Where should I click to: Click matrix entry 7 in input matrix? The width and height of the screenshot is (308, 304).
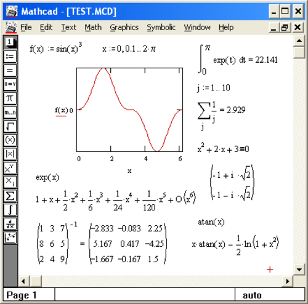tap(62, 228)
